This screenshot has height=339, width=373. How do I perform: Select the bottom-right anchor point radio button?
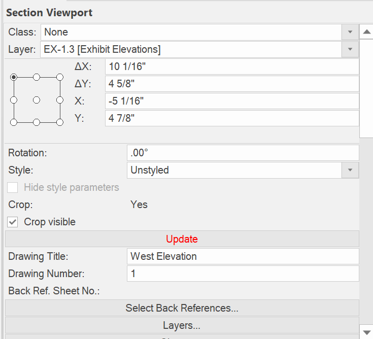click(59, 122)
